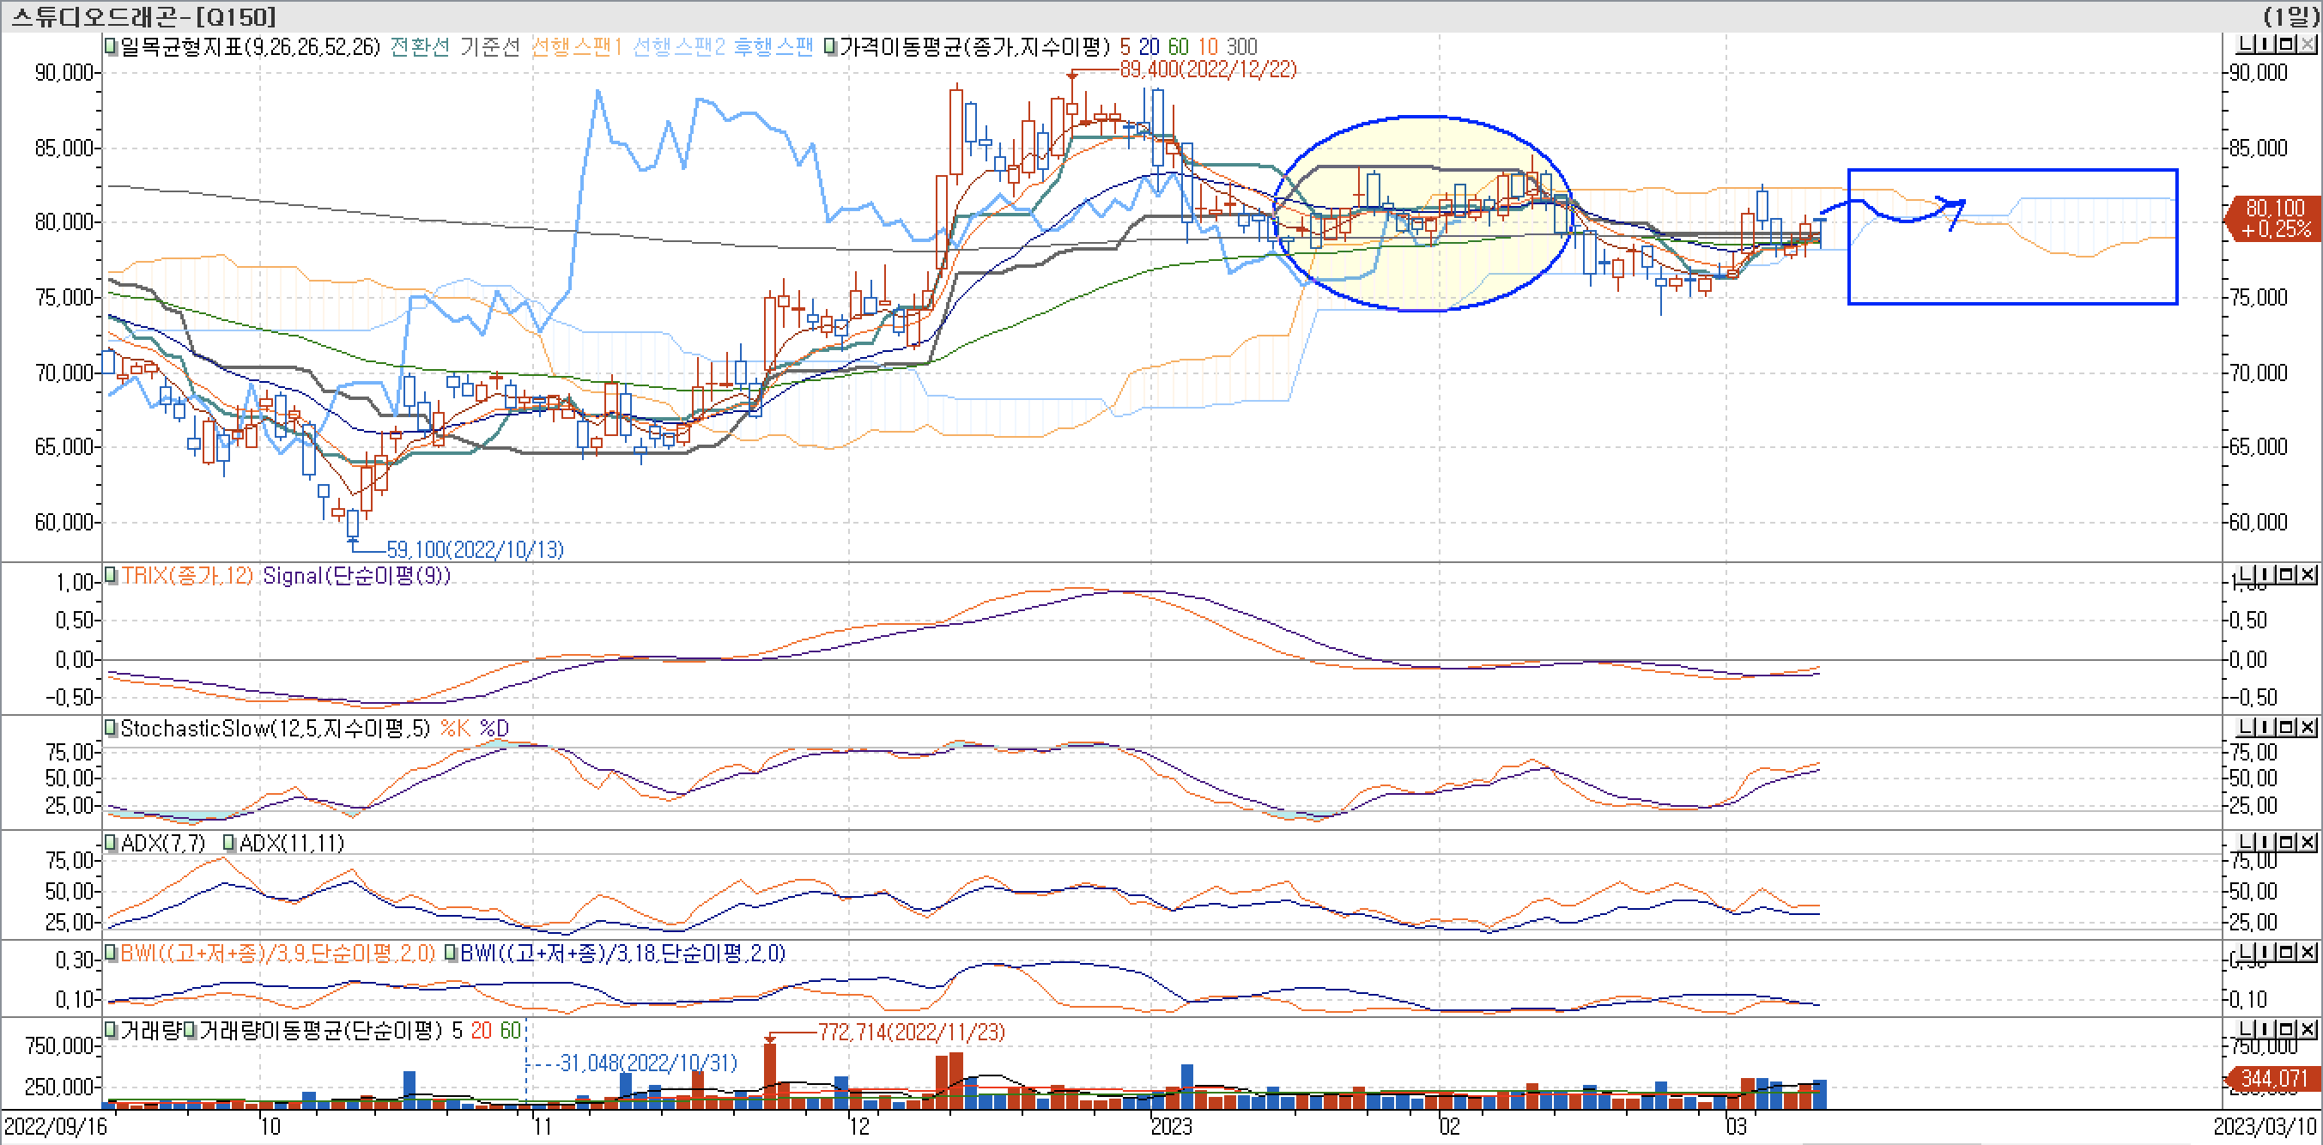Click vertical bar icon in volume pane

2265,1030
